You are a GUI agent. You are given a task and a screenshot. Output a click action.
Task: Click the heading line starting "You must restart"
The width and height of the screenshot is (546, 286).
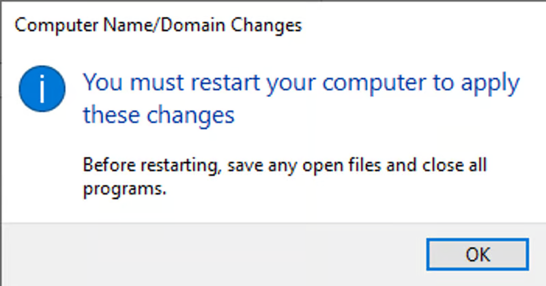pos(301,83)
